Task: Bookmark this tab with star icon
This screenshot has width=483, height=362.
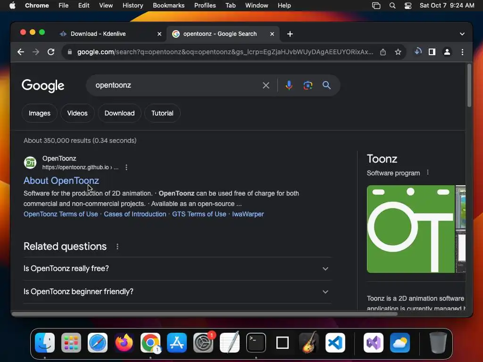Action: (x=398, y=52)
